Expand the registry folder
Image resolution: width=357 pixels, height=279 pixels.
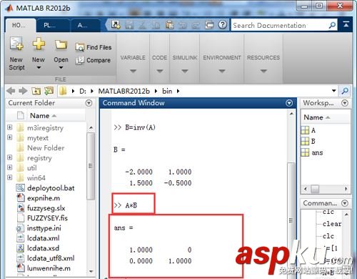(x=10, y=157)
